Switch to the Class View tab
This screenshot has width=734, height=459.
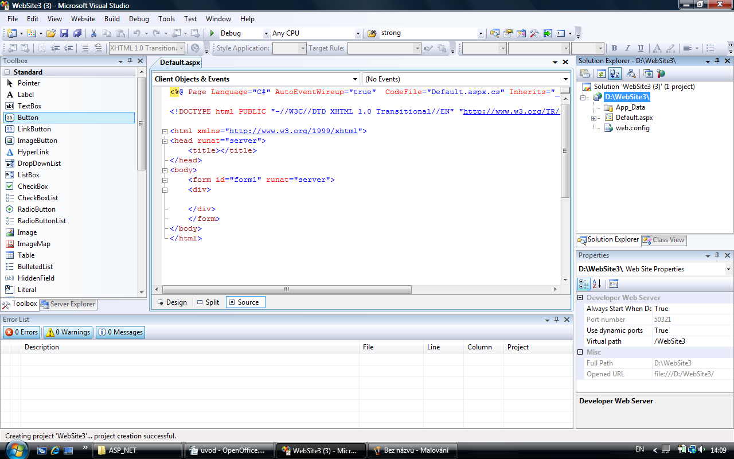[663, 240]
